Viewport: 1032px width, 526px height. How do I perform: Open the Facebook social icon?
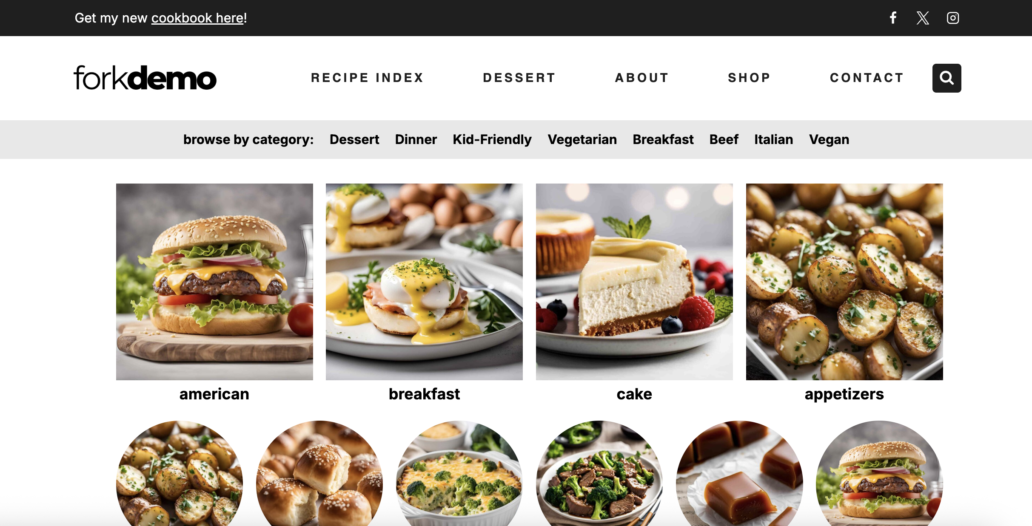[893, 18]
